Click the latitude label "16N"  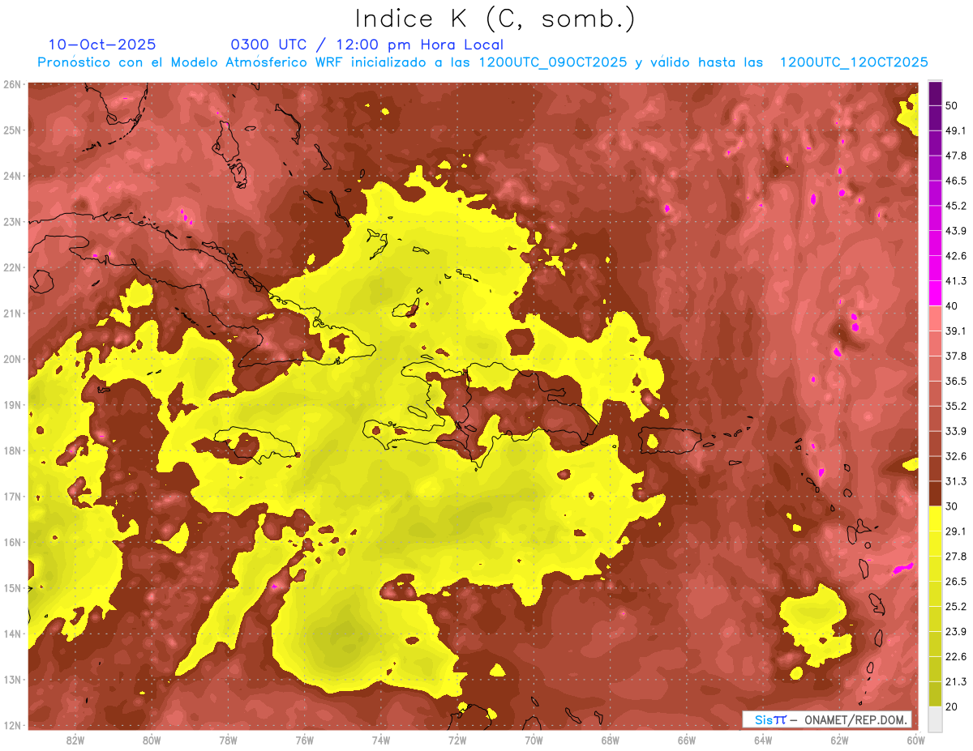(x=12, y=542)
